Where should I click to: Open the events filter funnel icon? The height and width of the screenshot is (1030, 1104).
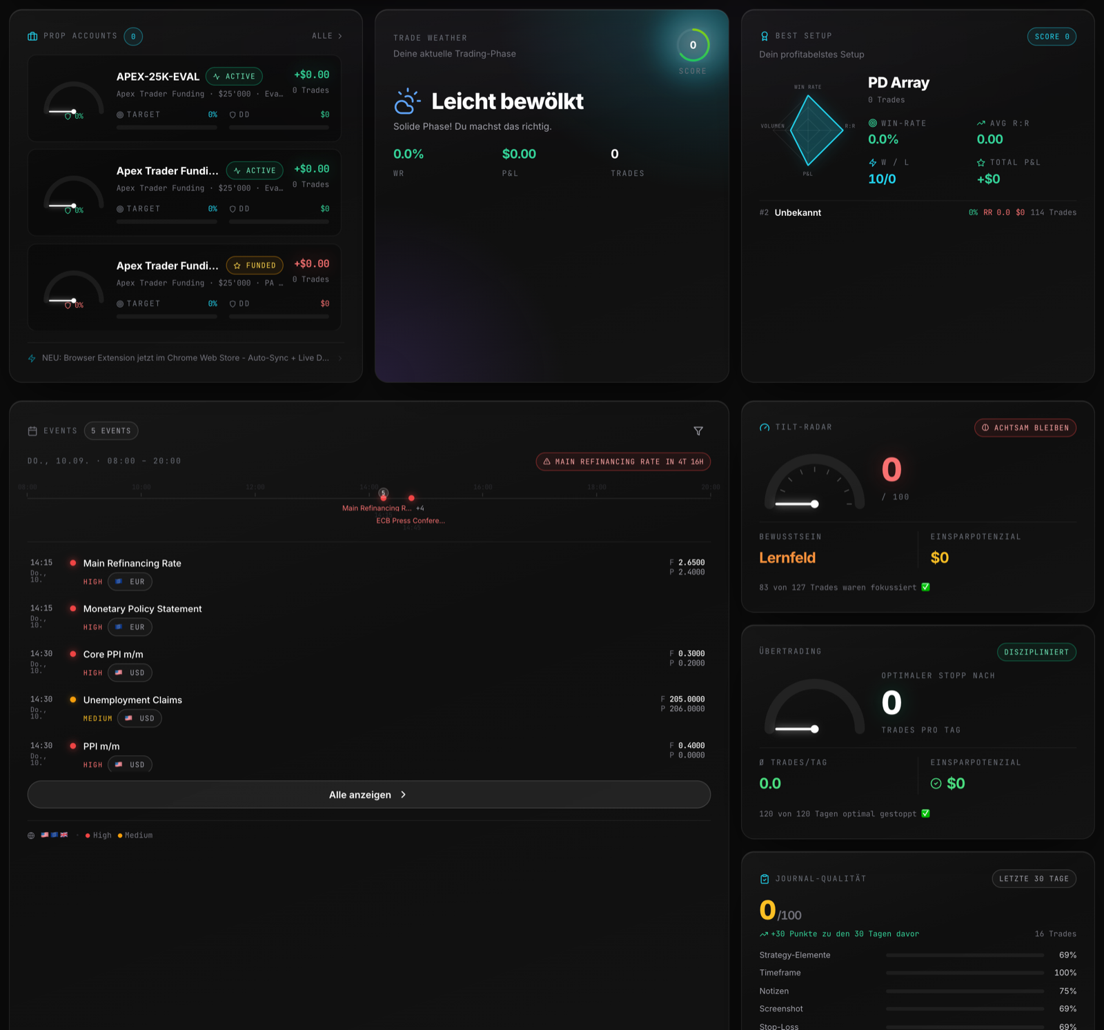tap(698, 431)
